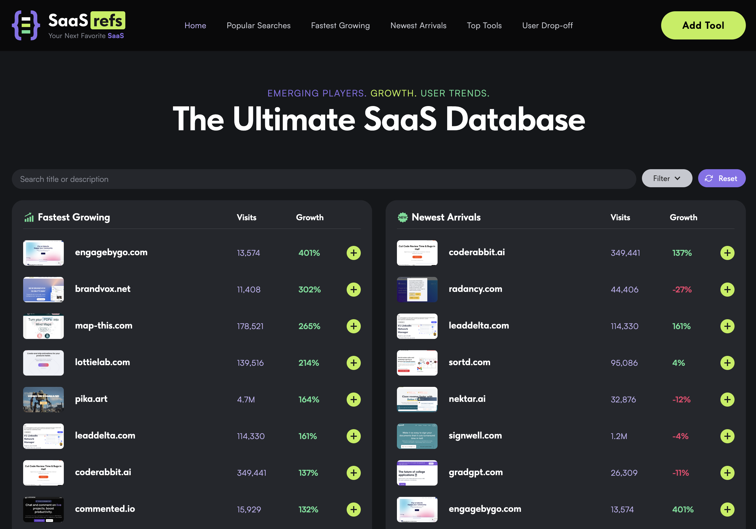The height and width of the screenshot is (529, 756).
Task: Open the signwell.com link
Action: (x=475, y=436)
